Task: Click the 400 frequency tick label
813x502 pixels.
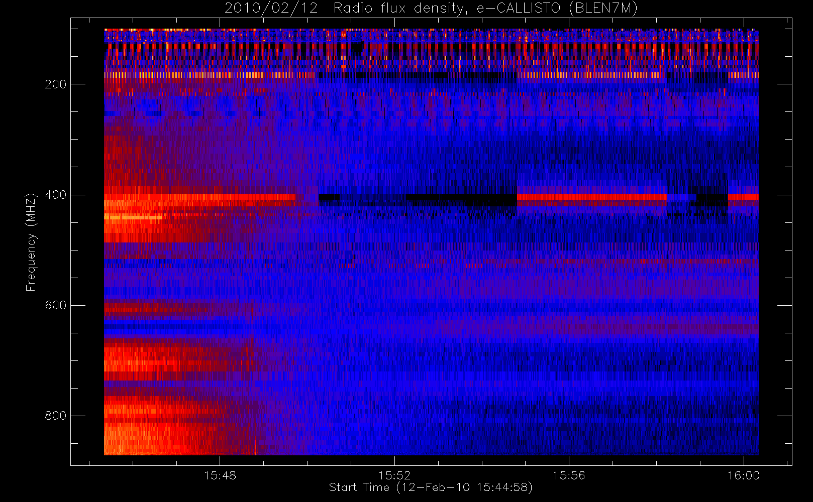Action: 56,195
